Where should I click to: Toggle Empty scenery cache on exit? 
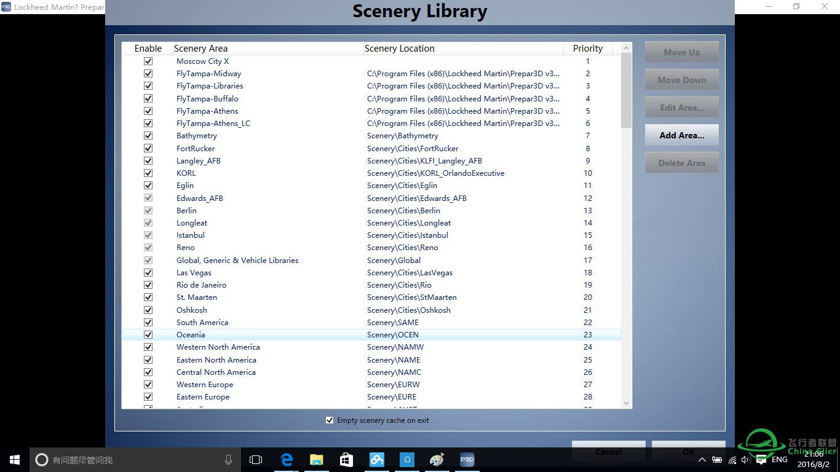pos(330,420)
